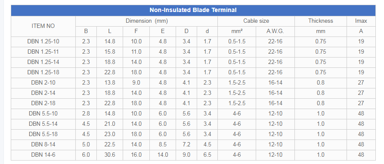384x164 pixels.
Task: Select the Cable size group header
Action: [x=256, y=21]
